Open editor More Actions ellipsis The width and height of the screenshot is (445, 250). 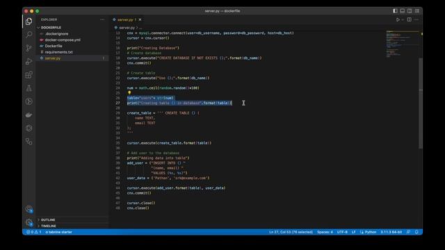[416, 20]
